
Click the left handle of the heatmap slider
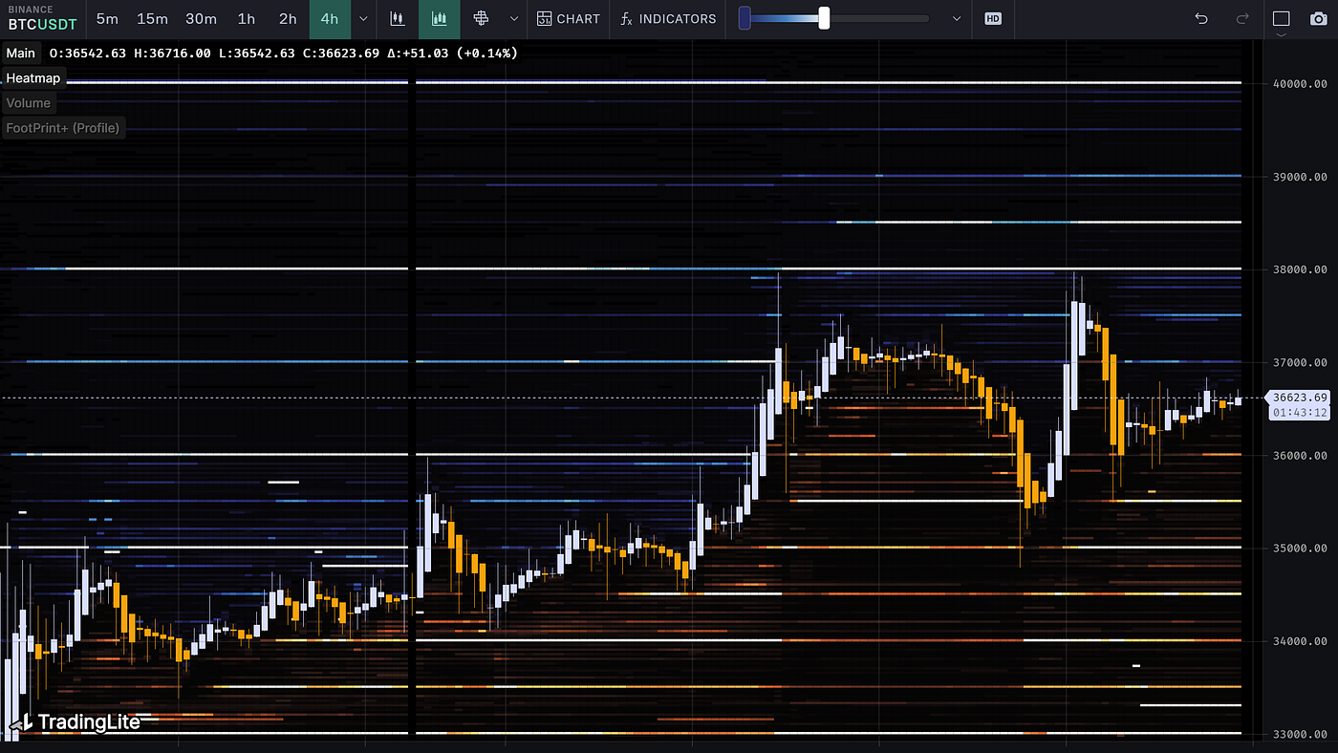point(745,18)
